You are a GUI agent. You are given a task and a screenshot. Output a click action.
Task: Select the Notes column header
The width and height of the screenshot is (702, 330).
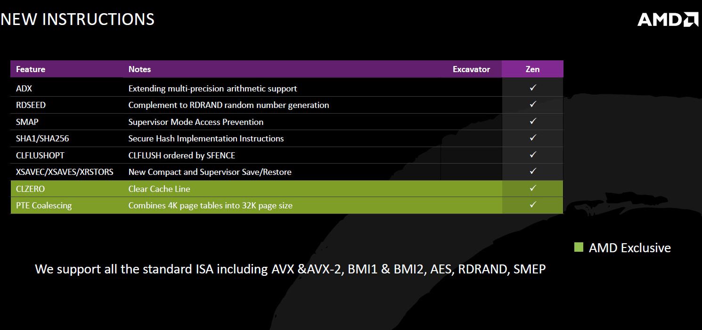coord(139,69)
